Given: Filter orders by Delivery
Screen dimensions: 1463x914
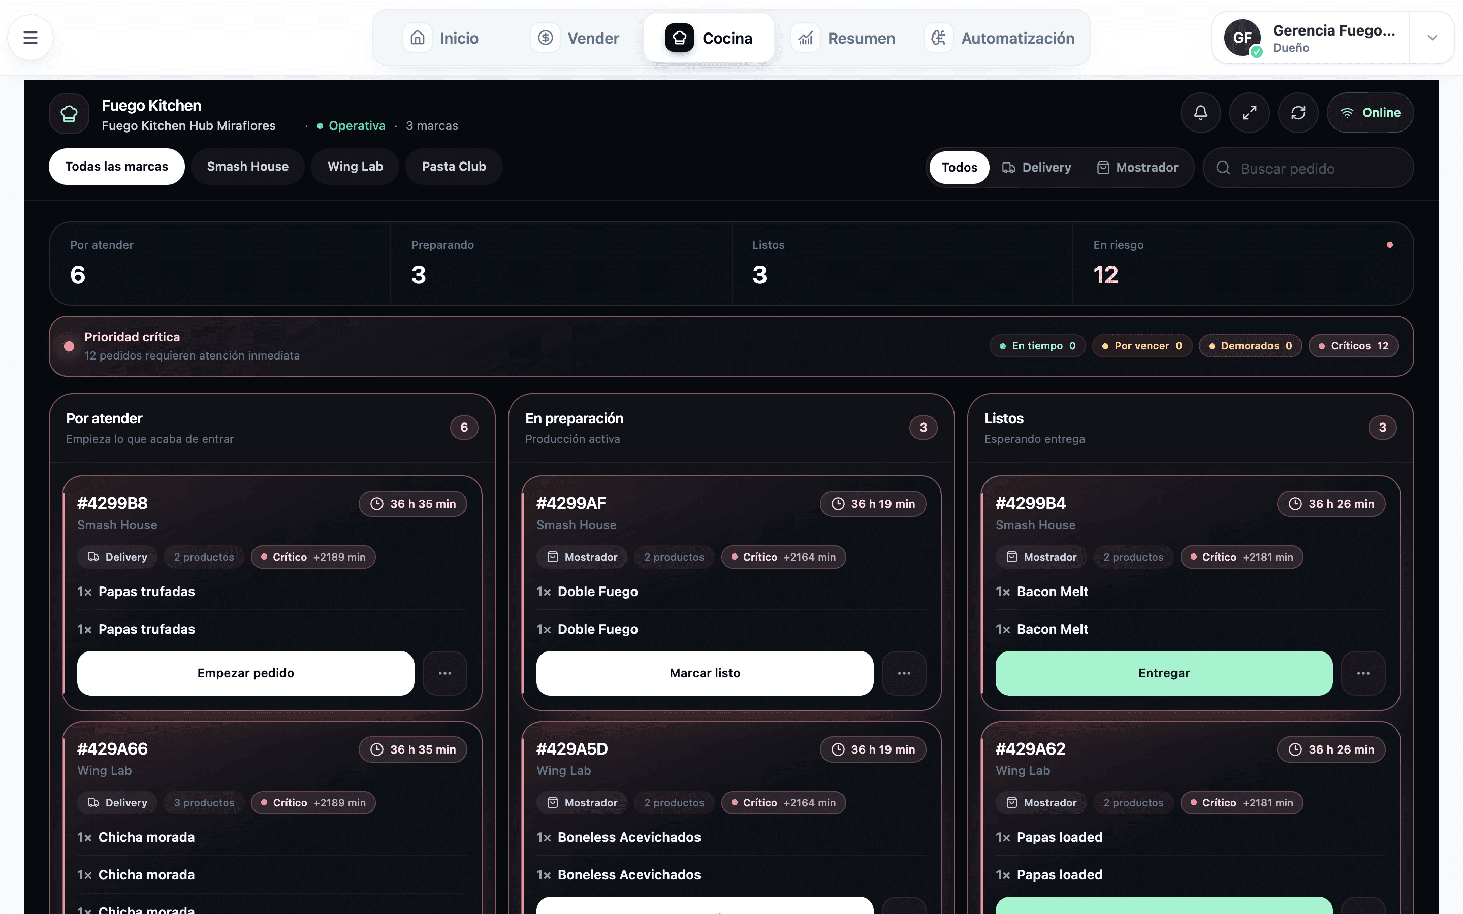Looking at the screenshot, I should [x=1036, y=168].
